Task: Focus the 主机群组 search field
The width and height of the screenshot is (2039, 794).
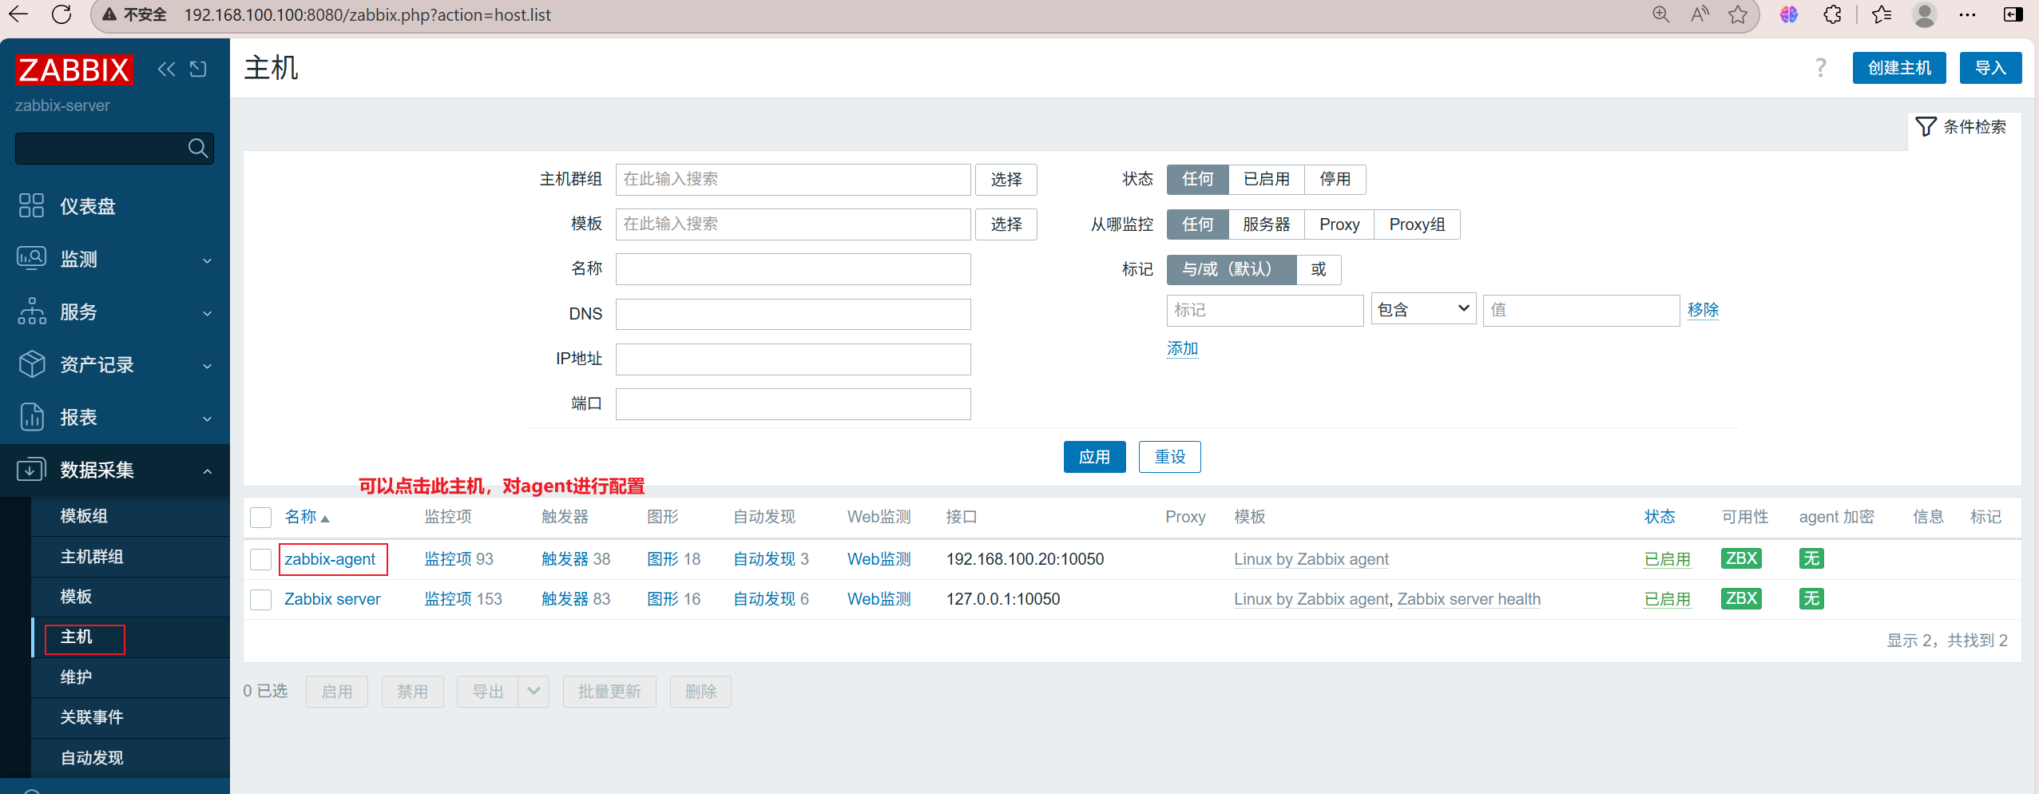Action: point(793,180)
